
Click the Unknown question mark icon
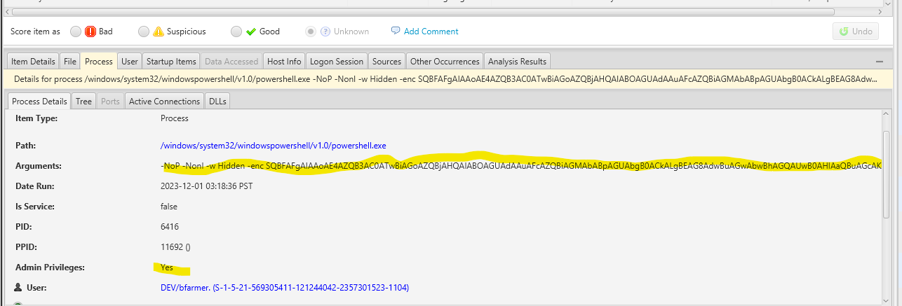tap(325, 32)
